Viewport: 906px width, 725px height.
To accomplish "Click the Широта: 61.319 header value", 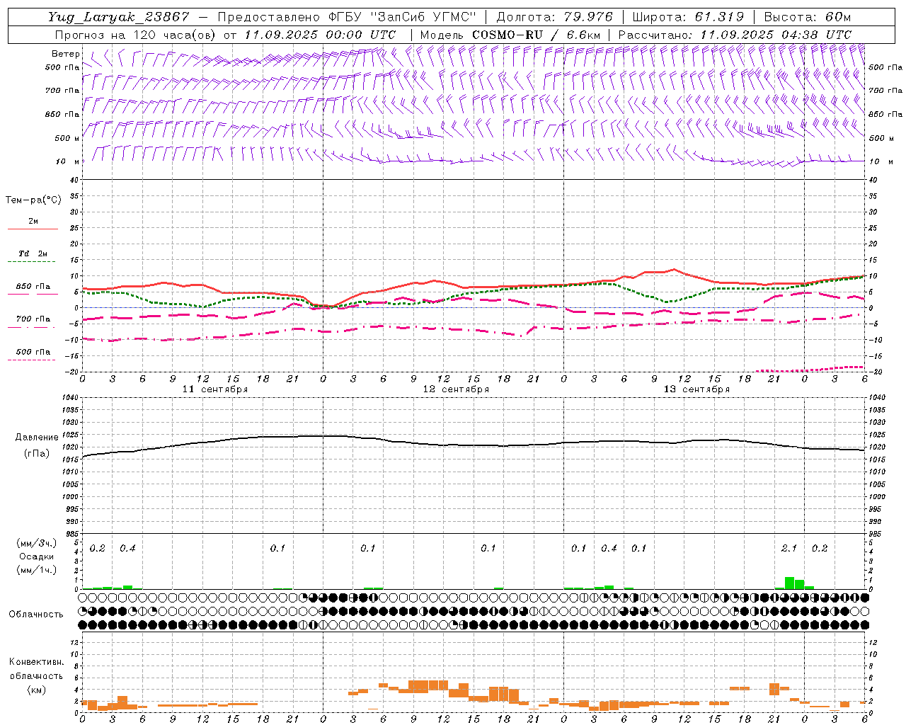I will click(x=688, y=17).
